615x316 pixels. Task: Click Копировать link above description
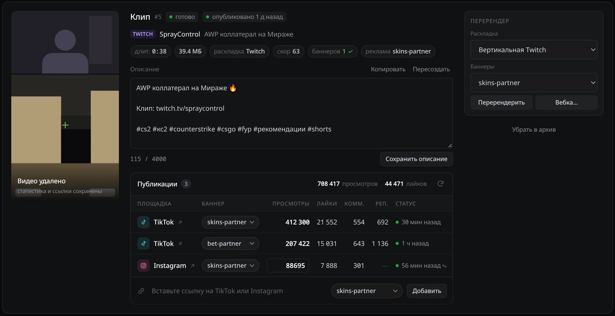(388, 69)
